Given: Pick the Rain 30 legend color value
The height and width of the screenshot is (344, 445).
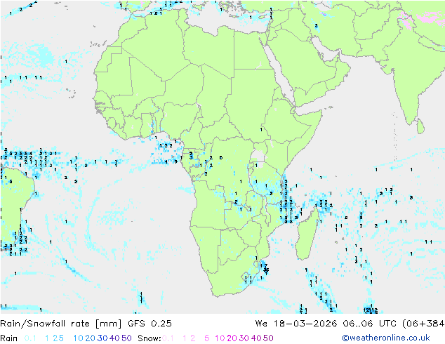Looking at the screenshot, I should (x=102, y=338).
